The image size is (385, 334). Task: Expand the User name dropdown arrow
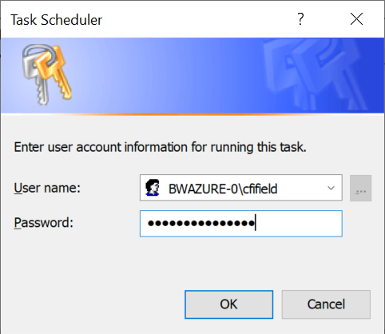331,188
